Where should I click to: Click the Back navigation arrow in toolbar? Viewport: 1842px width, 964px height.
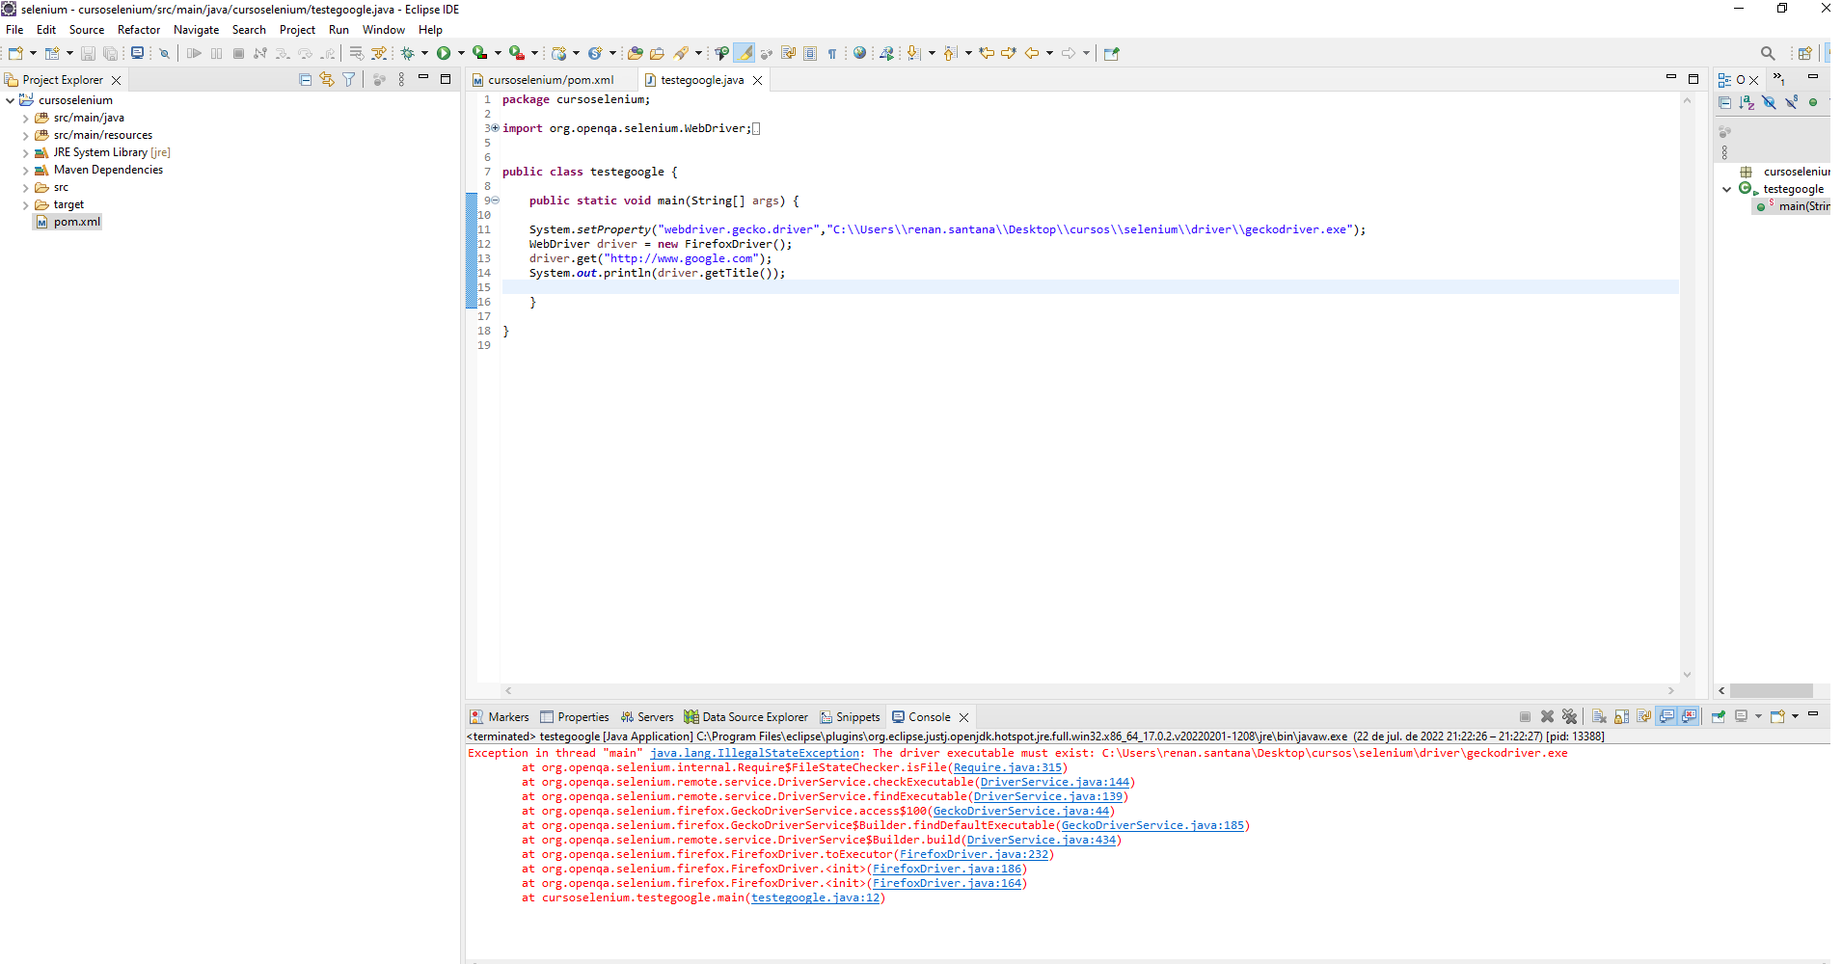point(1032,53)
